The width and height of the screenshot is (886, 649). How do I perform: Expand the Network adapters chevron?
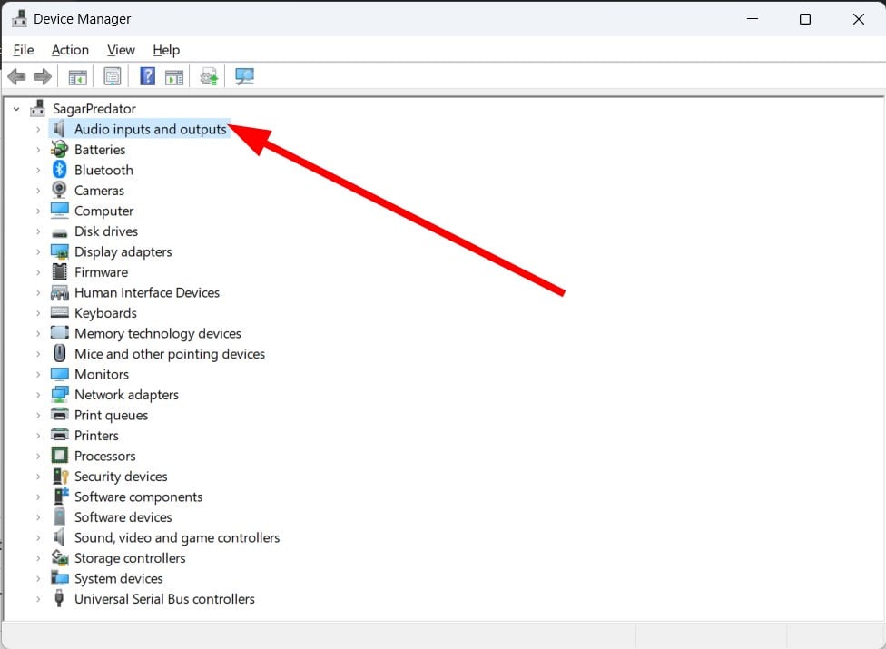coord(38,395)
